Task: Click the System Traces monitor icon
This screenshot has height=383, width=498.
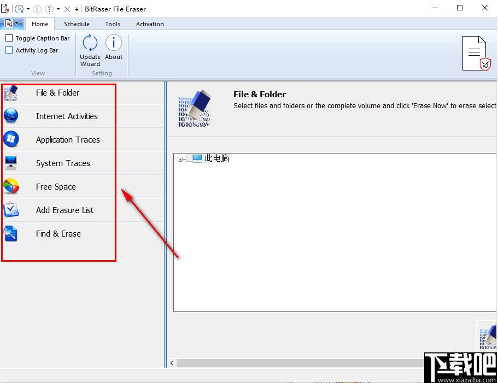Action: click(x=11, y=163)
